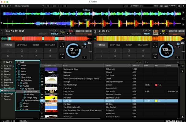Screen dimensions: 186x122
Task: Open the settings gear icon
Action: [x=179, y=6]
